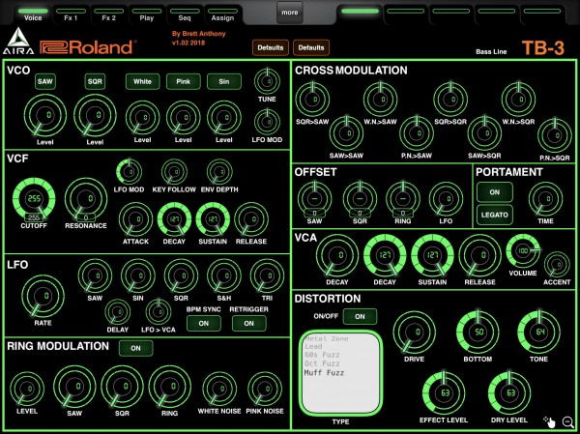The height and width of the screenshot is (434, 580).
Task: Click the VCF SUSTAIN knob
Action: pyautogui.click(x=213, y=219)
